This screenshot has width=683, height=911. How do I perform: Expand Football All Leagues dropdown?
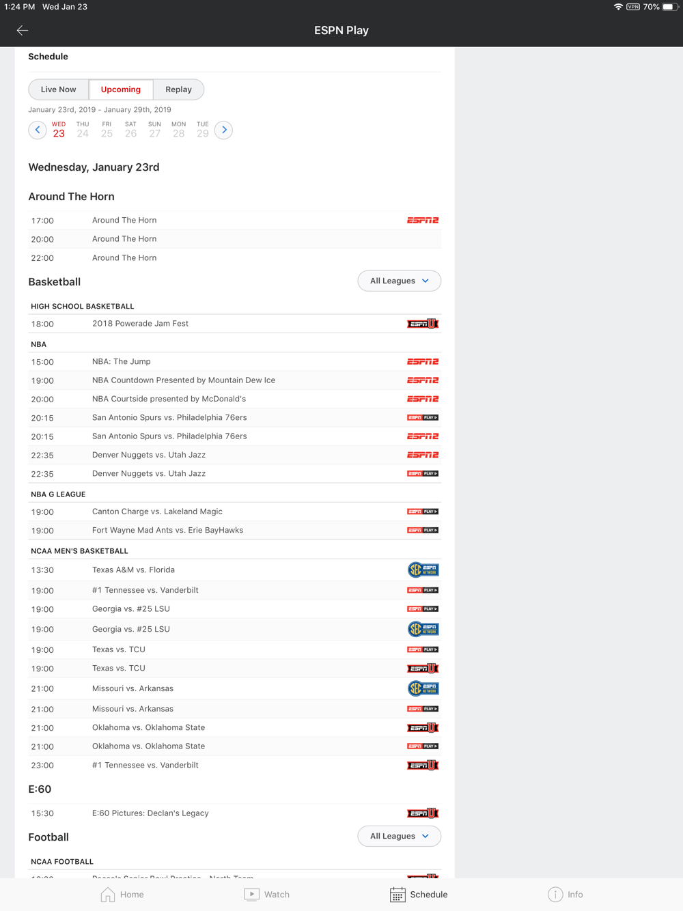400,836
